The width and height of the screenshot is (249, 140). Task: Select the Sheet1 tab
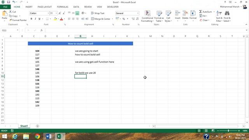pos(24,126)
